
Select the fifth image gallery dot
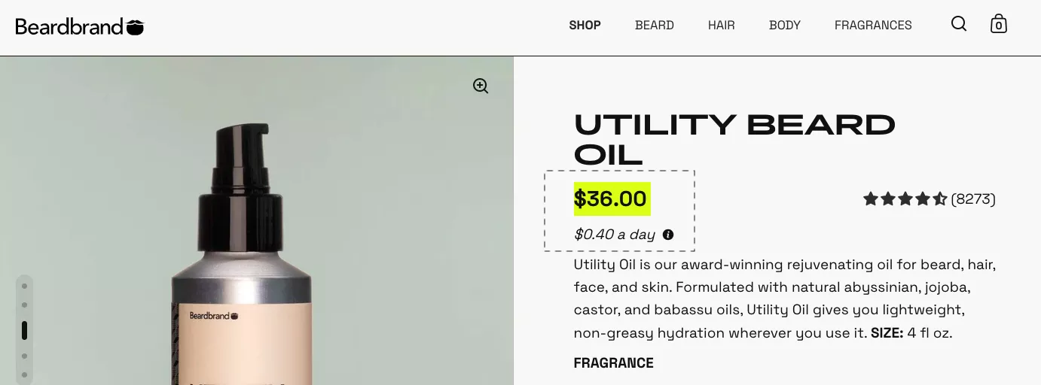tap(25, 374)
